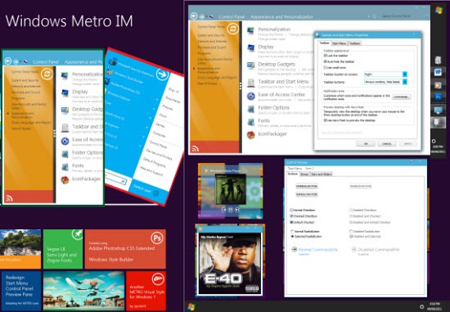The width and height of the screenshot is (450, 312).
Task: Choose Selected RadioButton in the Control Preview window
Action: pyautogui.click(x=292, y=237)
